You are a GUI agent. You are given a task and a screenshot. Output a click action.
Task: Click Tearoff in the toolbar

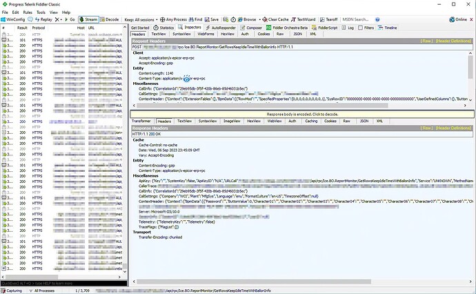point(329,19)
